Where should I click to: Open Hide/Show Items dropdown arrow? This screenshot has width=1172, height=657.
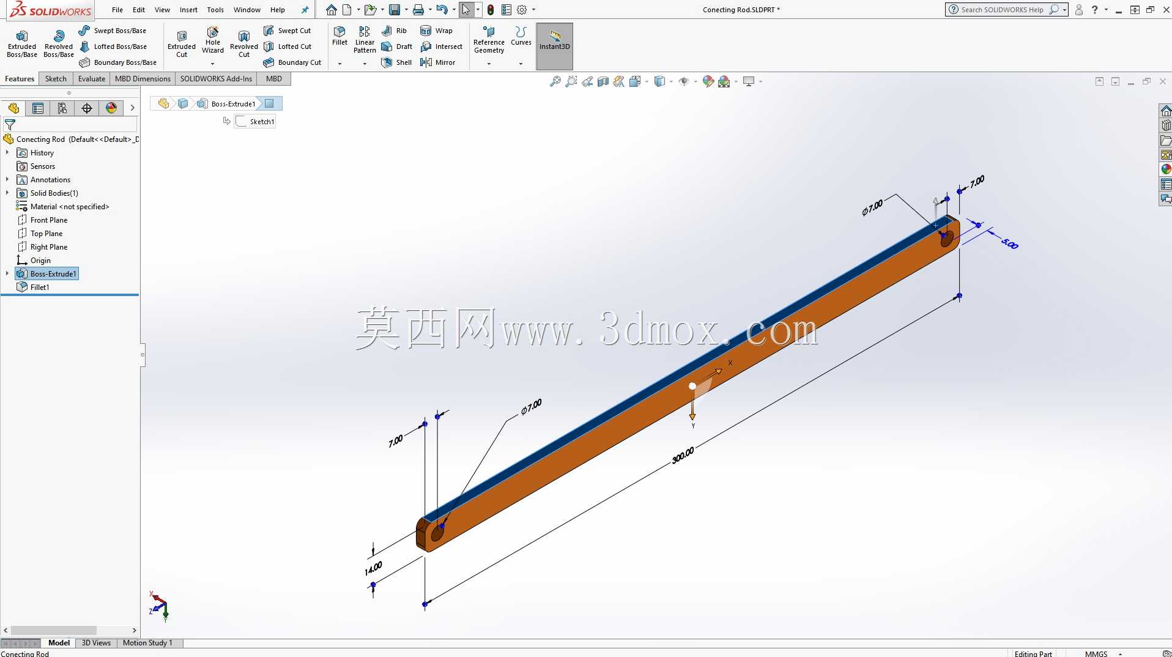[695, 81]
